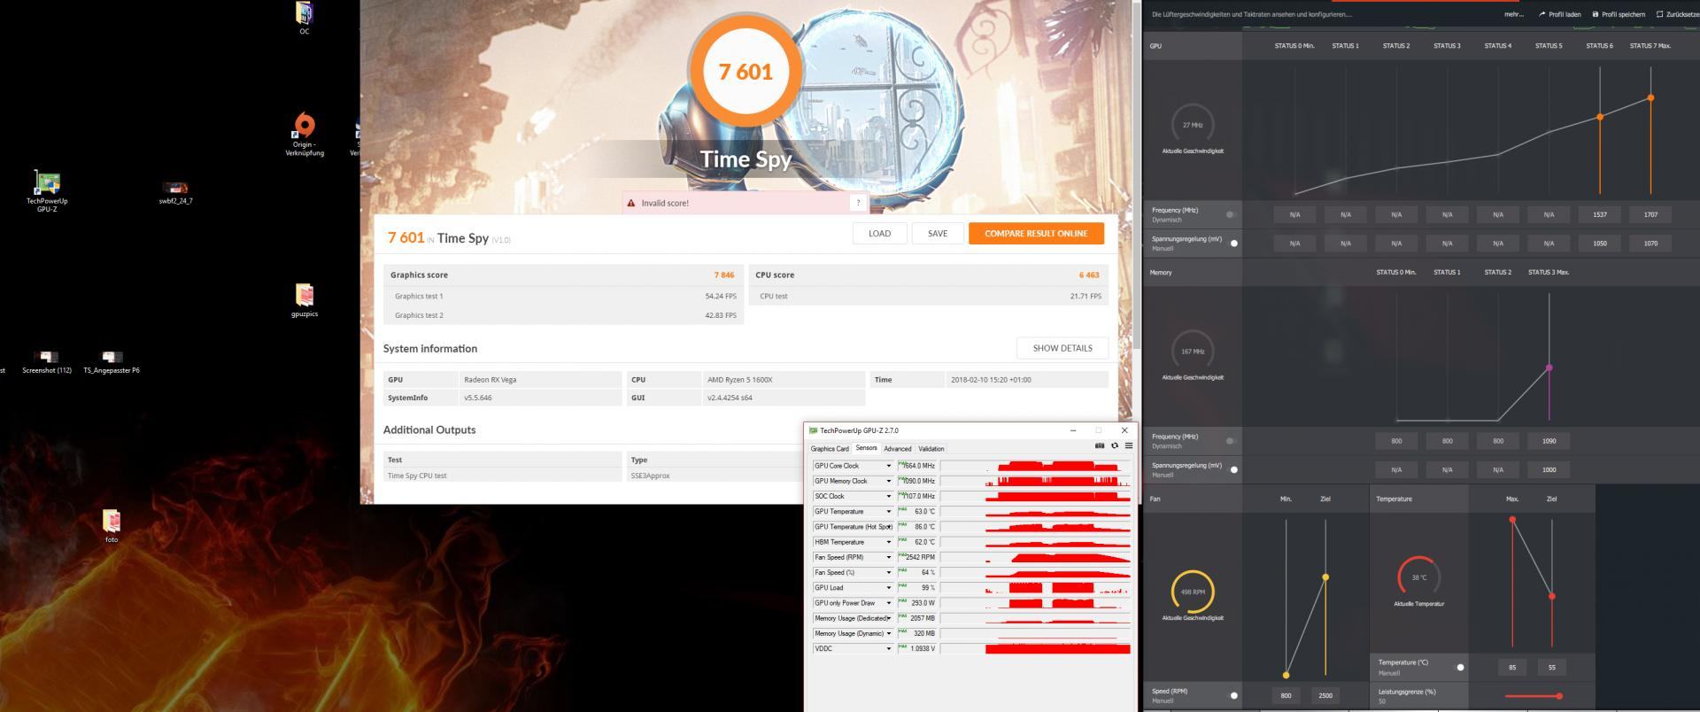Viewport: 1700px width, 712px height.
Task: Toggle GPU Spannungsregelung manual switch
Action: point(1232,243)
